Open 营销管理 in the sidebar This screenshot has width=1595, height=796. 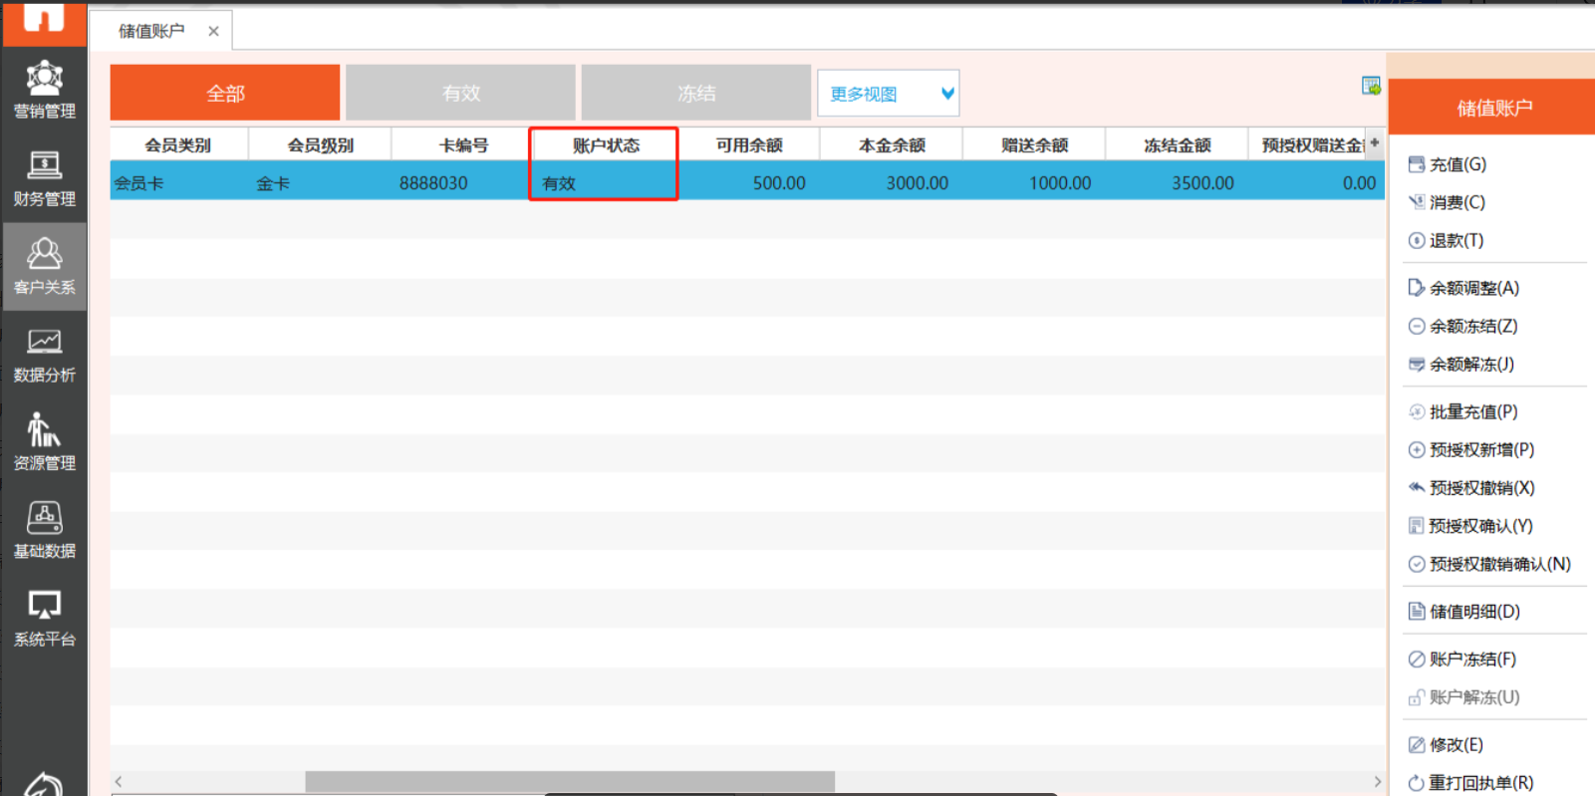[x=44, y=90]
